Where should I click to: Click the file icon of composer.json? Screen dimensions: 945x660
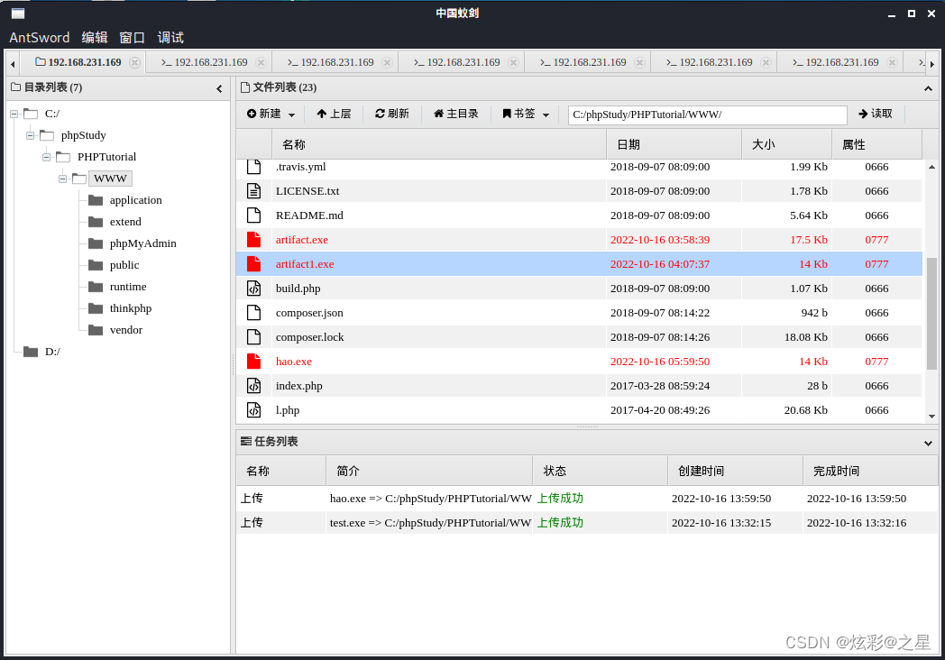tap(253, 312)
